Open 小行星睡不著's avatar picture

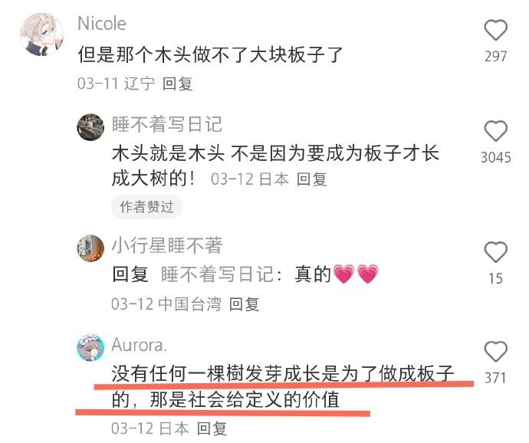point(90,248)
